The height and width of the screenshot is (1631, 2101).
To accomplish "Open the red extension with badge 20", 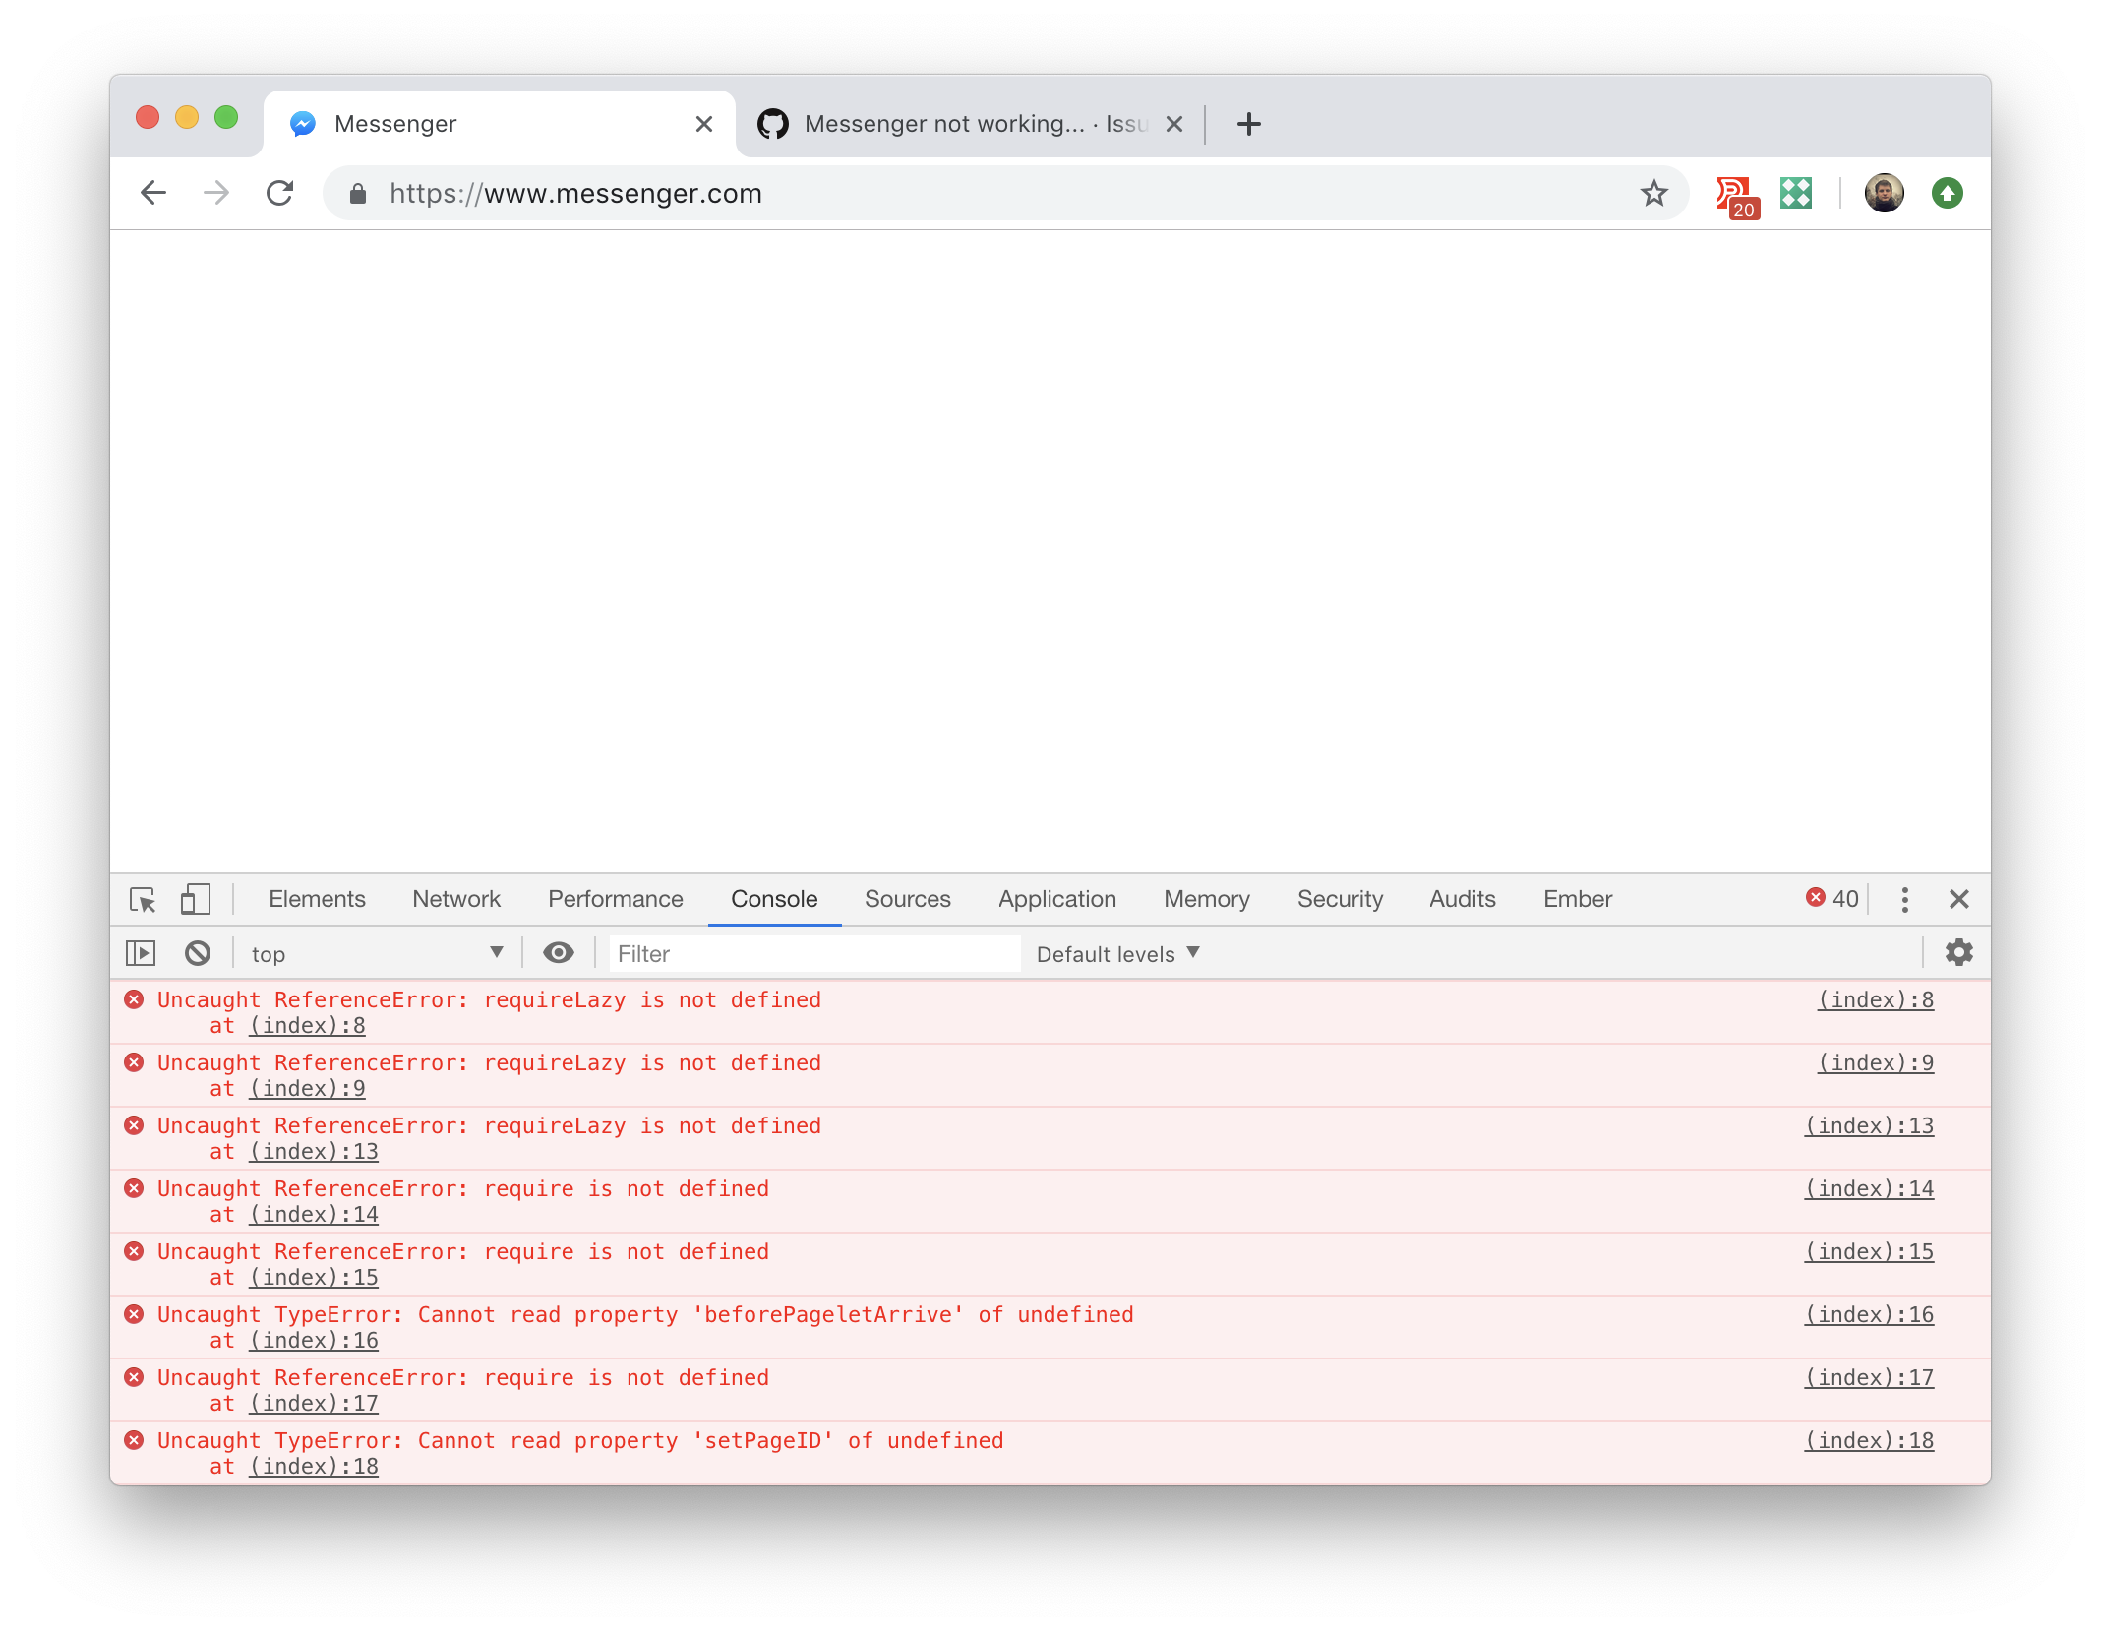I will (1736, 196).
